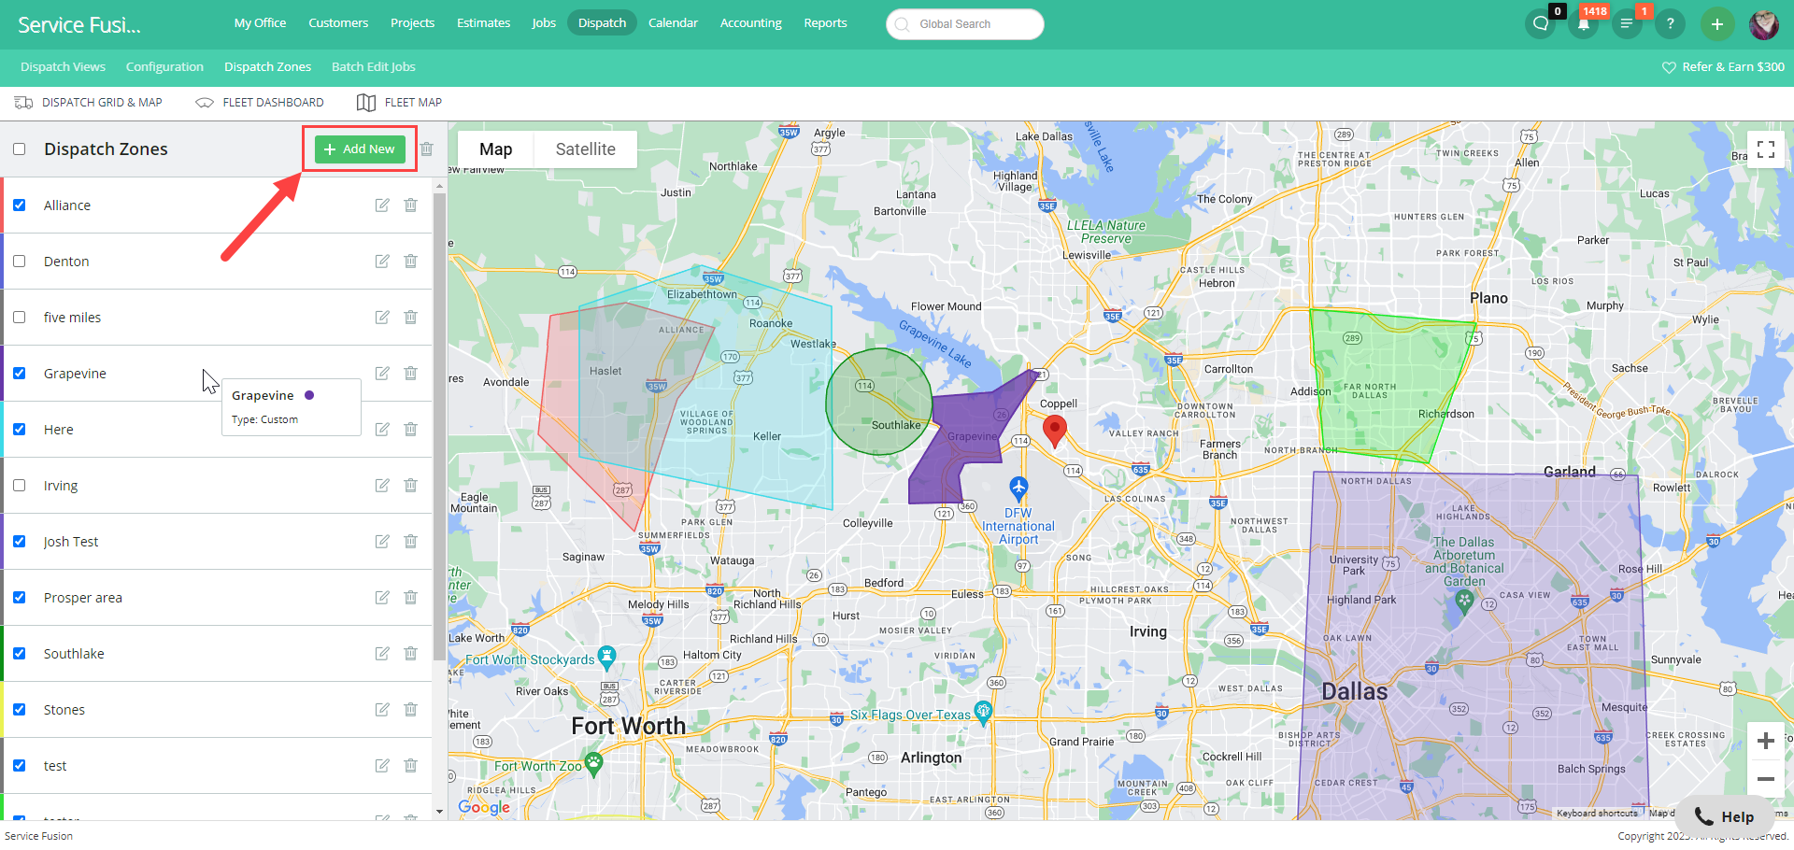The image size is (1794, 850).
Task: Open the Reports menu
Action: tap(825, 22)
